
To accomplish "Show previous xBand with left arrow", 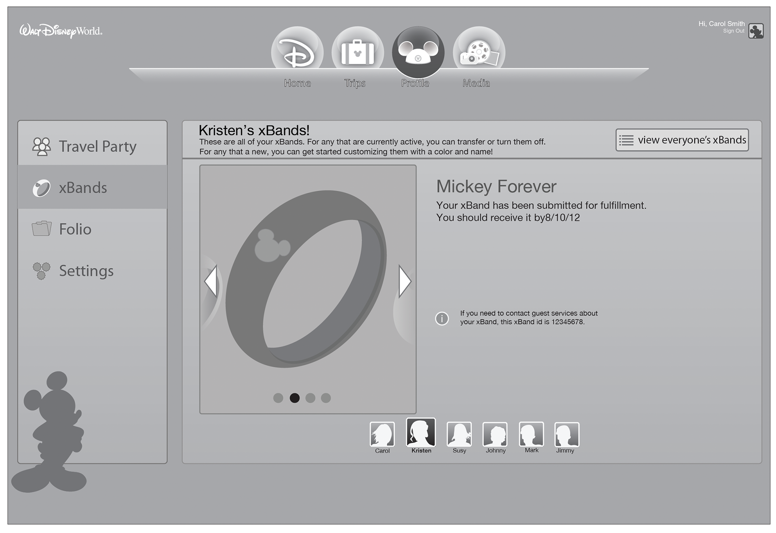I will coord(211,281).
